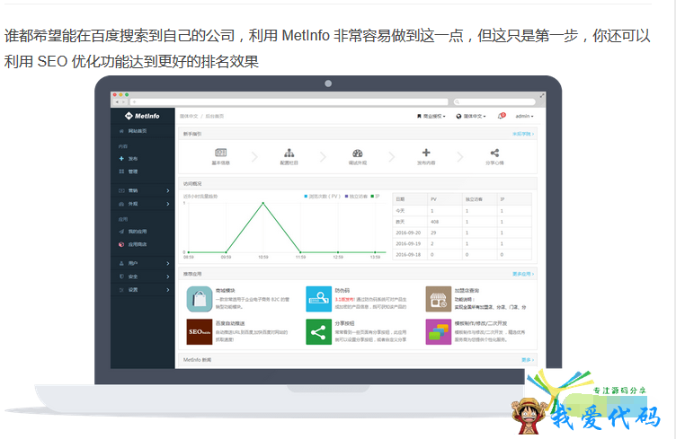676x439 pixels.
Task: Click the 2016-09-19 table cell
Action: [x=408, y=243]
